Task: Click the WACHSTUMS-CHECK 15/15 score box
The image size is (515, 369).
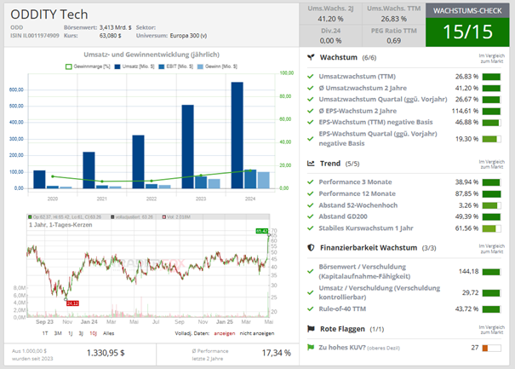Action: point(467,25)
